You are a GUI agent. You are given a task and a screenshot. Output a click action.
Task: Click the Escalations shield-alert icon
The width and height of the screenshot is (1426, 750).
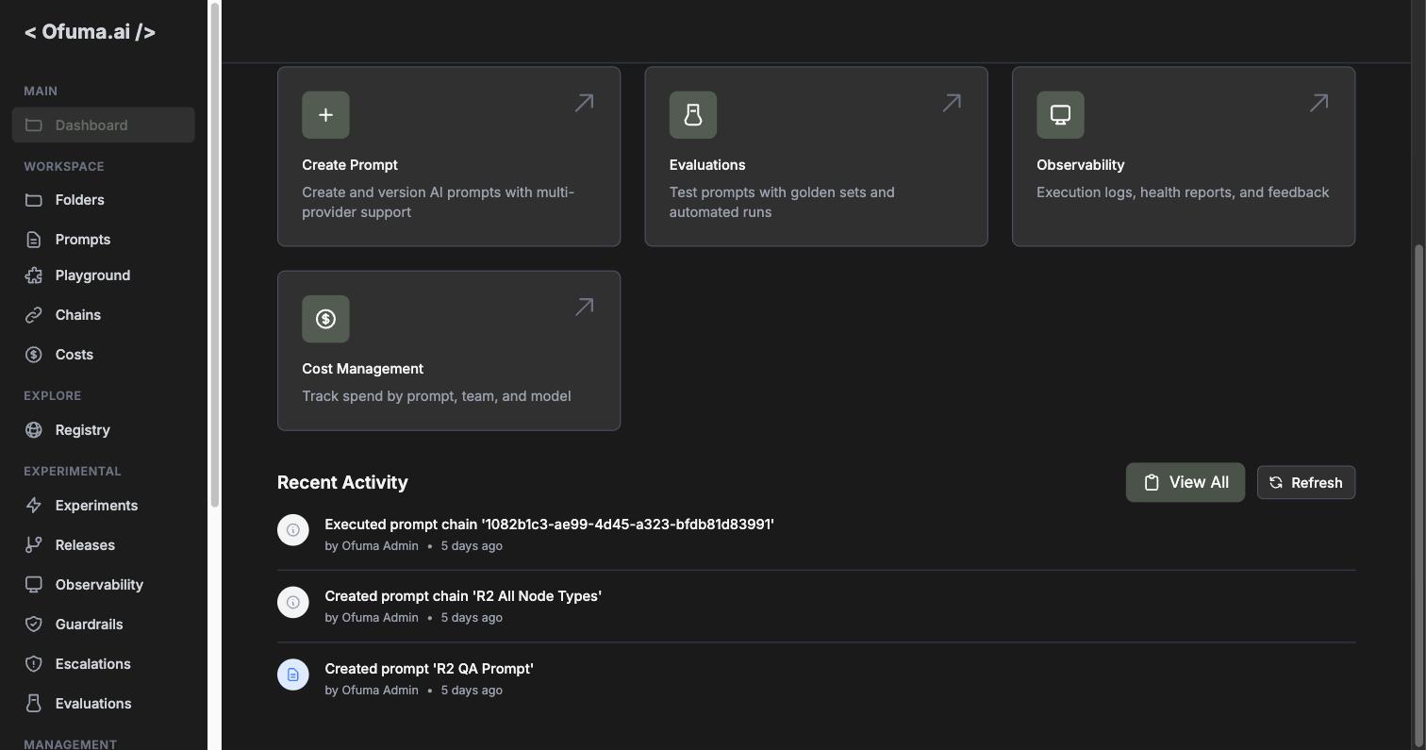(x=34, y=664)
